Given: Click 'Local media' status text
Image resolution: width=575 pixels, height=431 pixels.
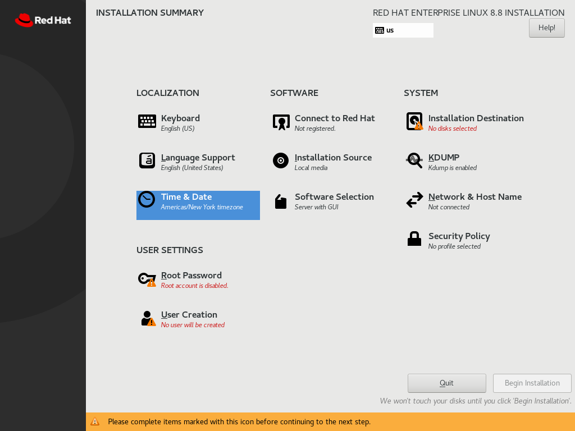Looking at the screenshot, I should coord(311,168).
